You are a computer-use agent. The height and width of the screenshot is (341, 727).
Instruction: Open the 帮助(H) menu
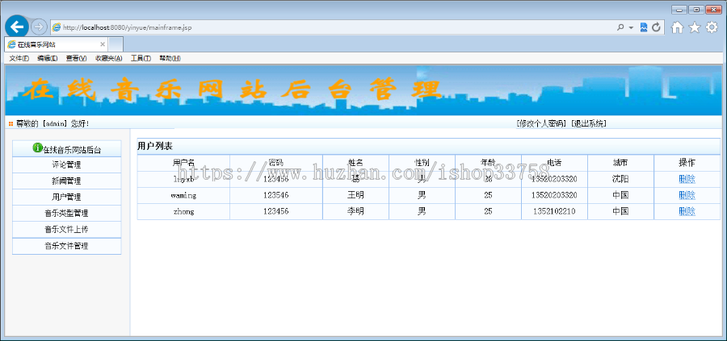pyautogui.click(x=170, y=58)
